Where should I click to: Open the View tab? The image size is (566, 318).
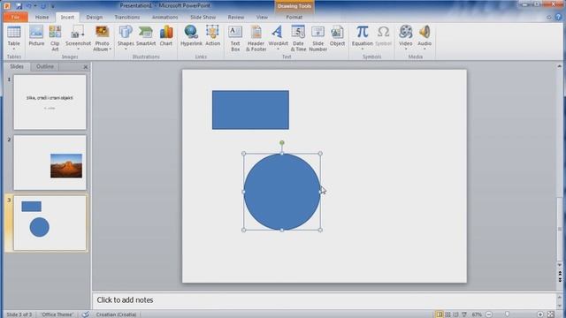262,17
